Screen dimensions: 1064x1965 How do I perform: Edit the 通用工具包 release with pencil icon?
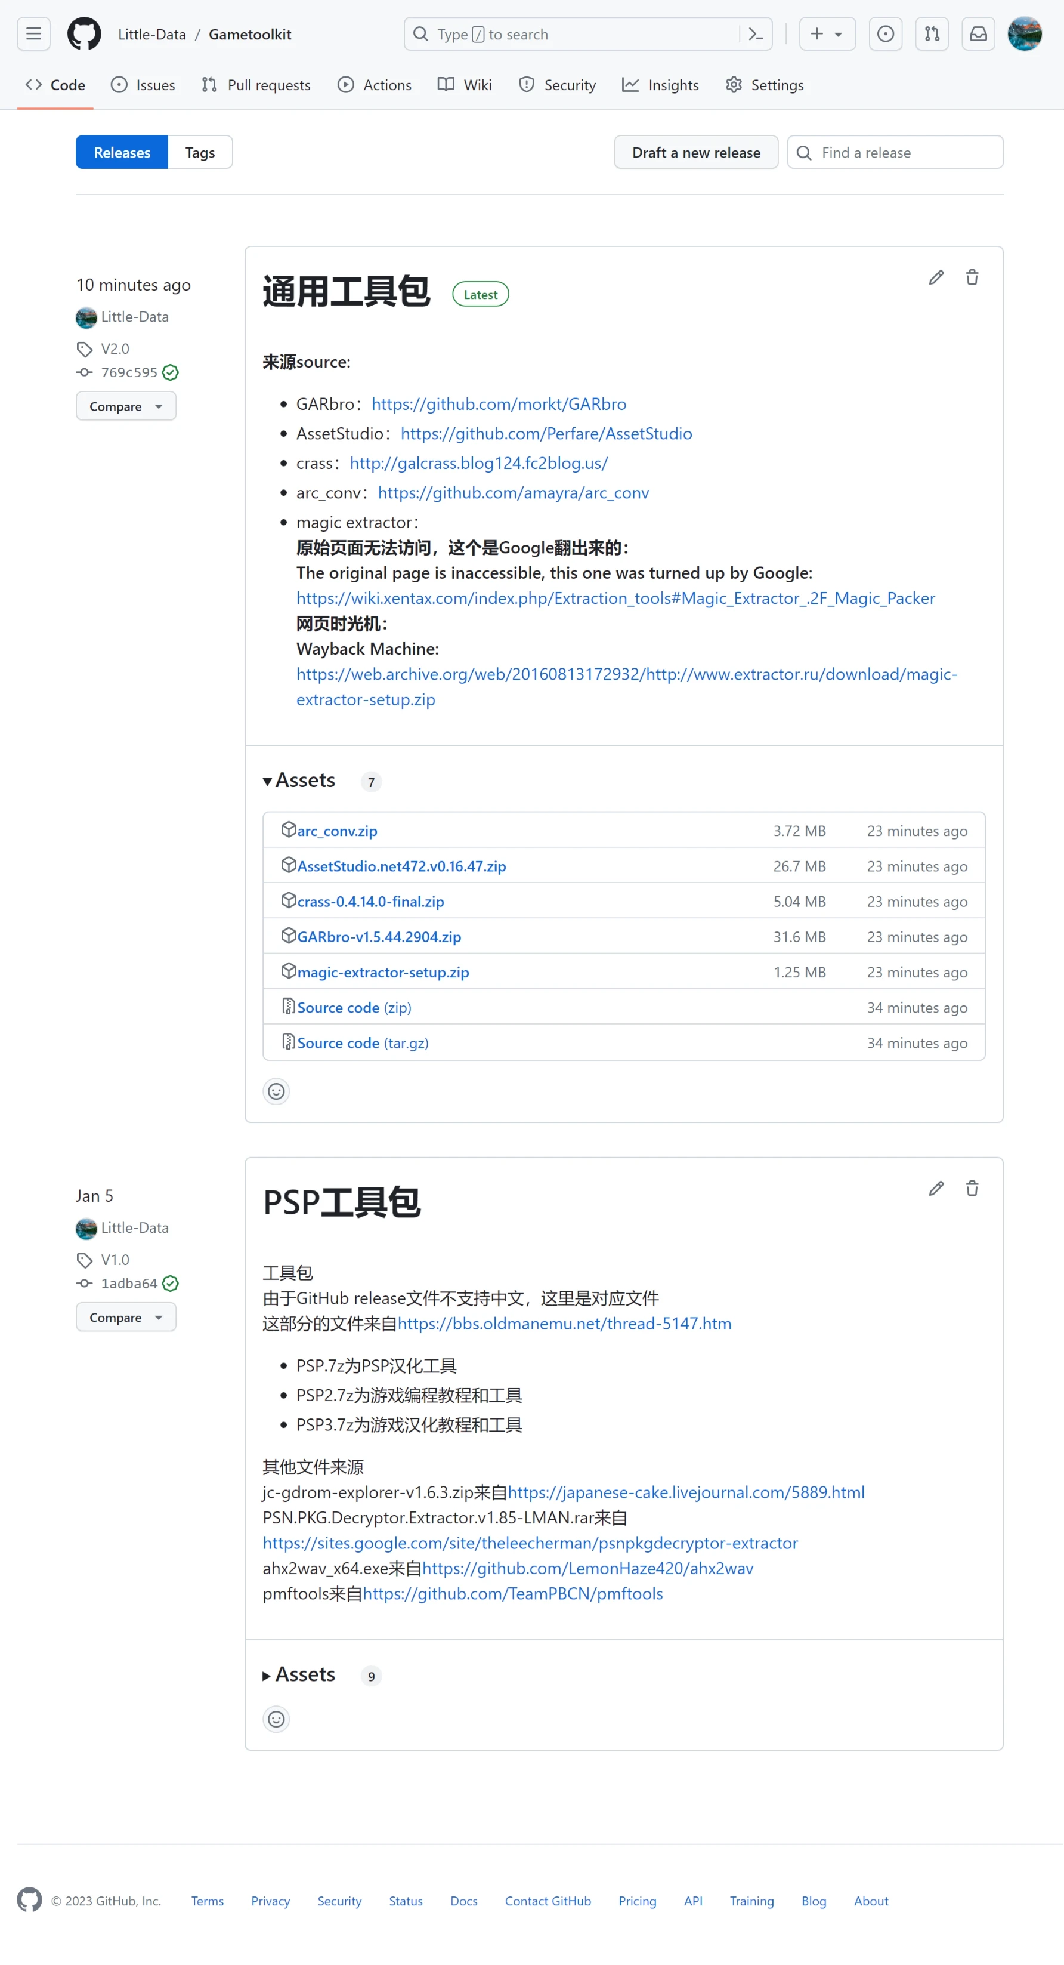pos(936,277)
